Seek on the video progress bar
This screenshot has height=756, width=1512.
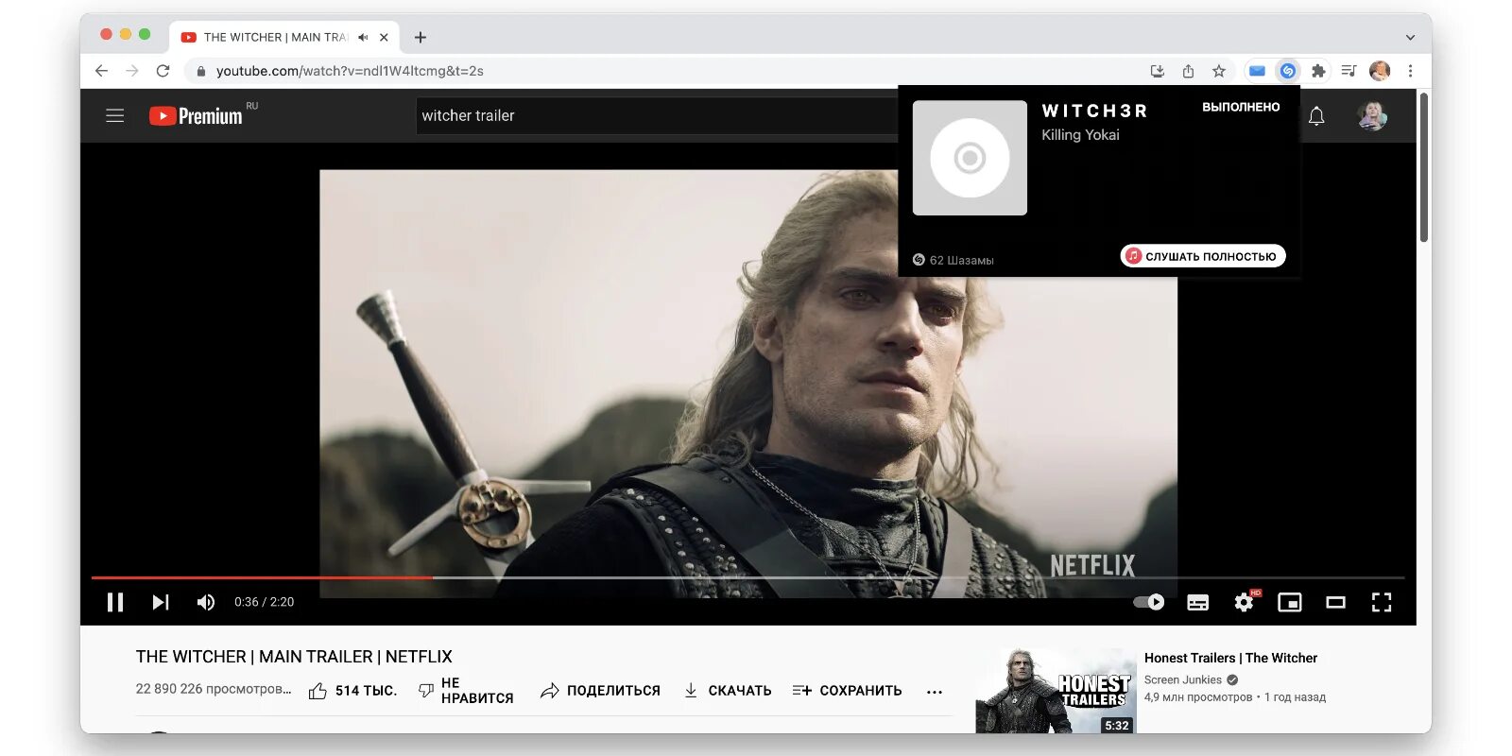[x=748, y=577]
